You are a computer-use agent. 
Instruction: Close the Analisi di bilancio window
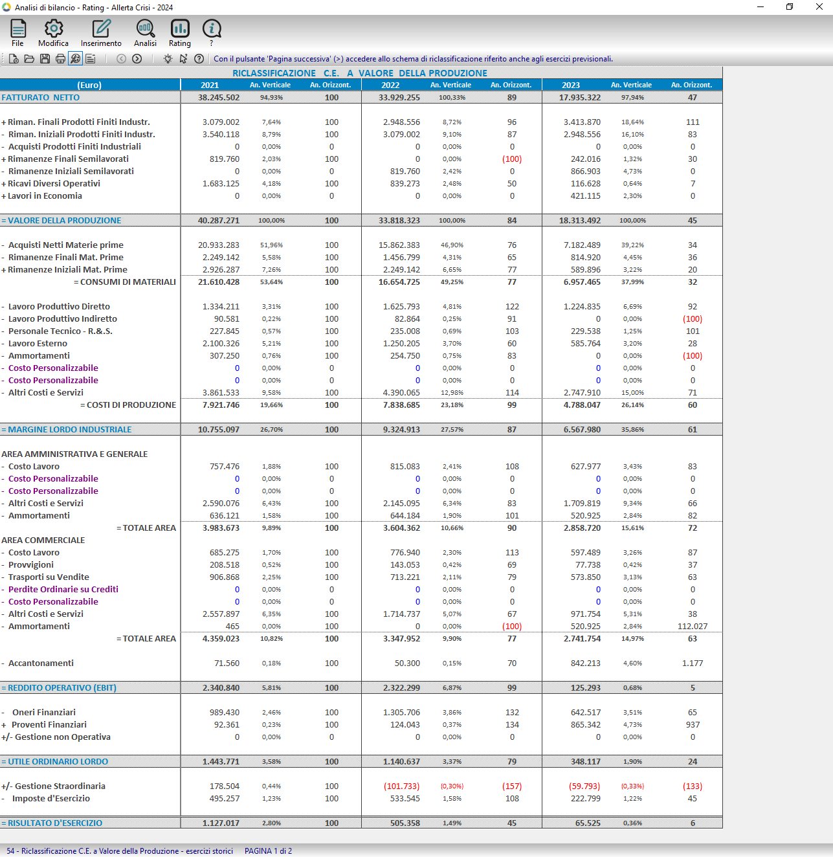819,6
